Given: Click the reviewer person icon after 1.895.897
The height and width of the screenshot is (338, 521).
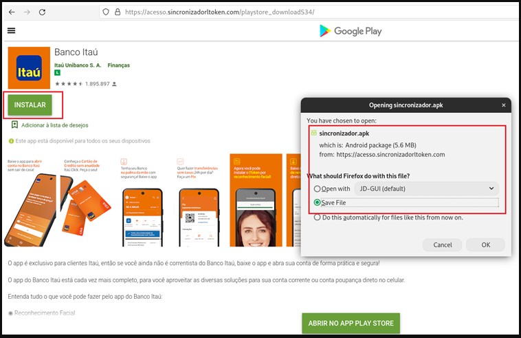Looking at the screenshot, I should [114, 84].
